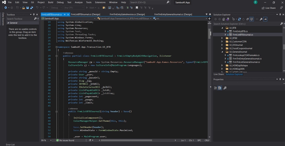
Task: Open the Data Sources side tab
Action: click(x=3, y=19)
